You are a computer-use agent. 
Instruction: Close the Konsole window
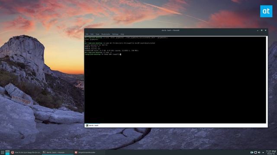click(x=265, y=31)
